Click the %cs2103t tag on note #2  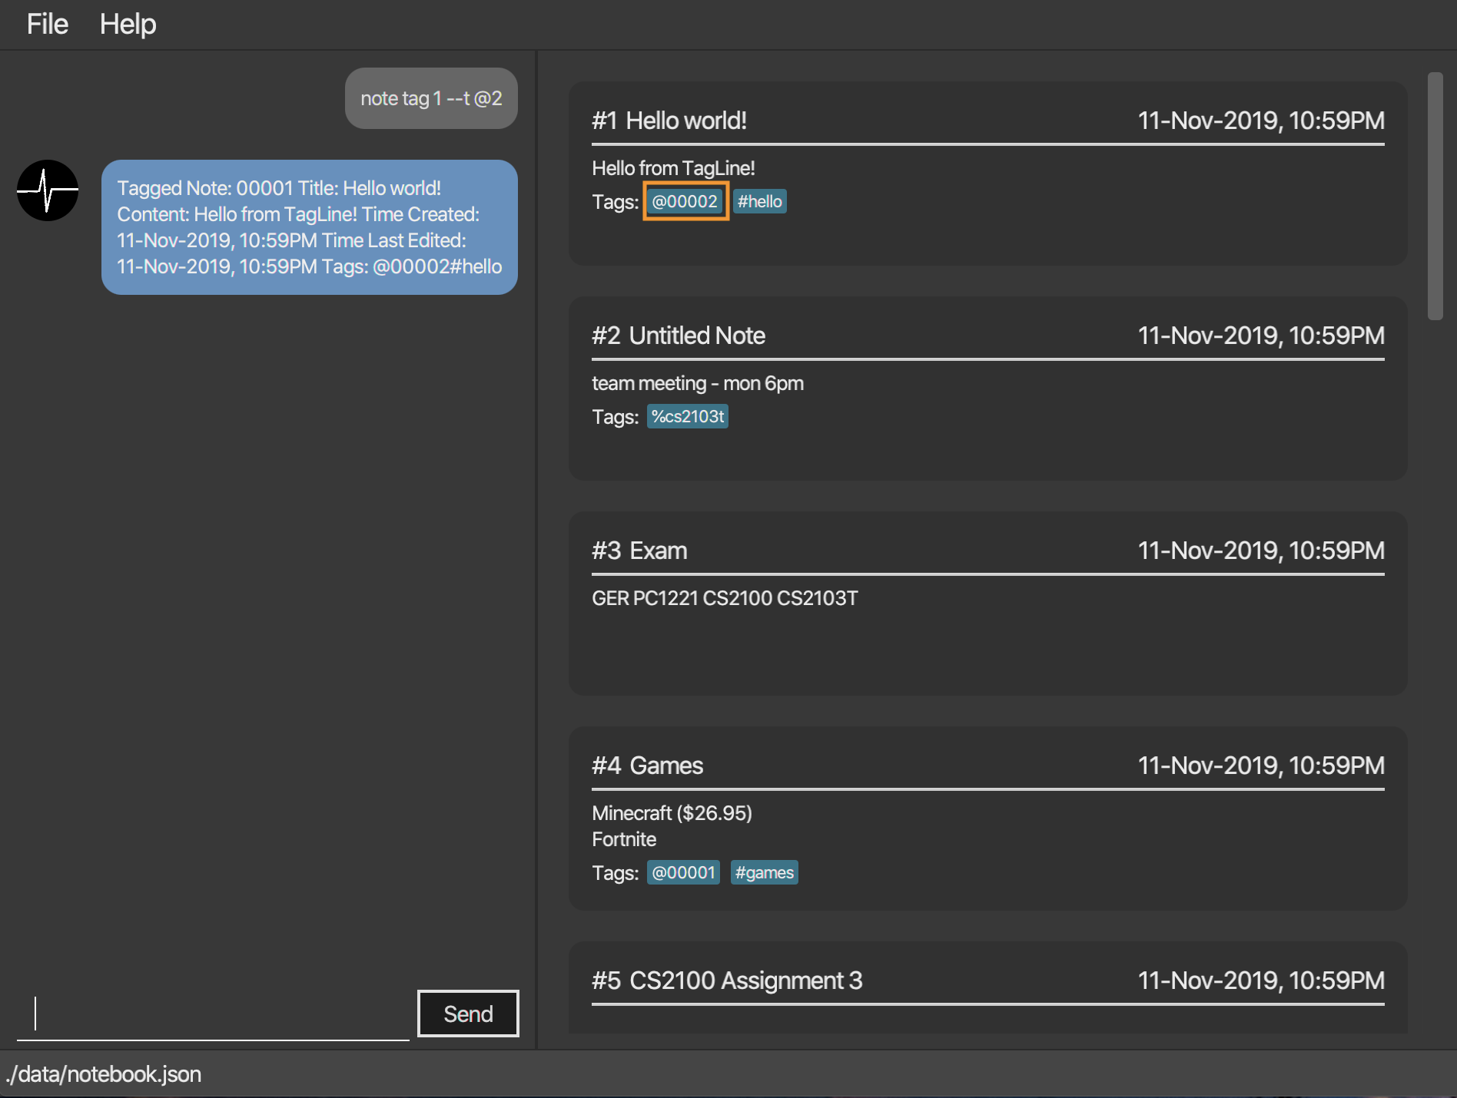[x=688, y=416]
